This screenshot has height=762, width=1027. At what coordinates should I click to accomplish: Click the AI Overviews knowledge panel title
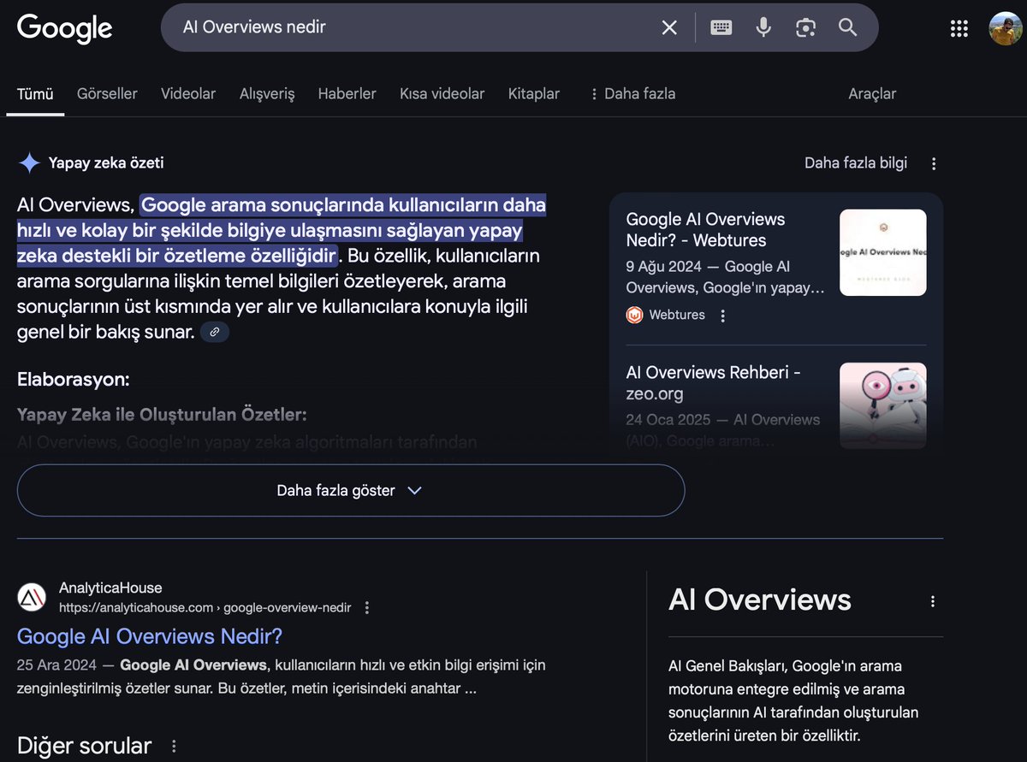point(760,600)
